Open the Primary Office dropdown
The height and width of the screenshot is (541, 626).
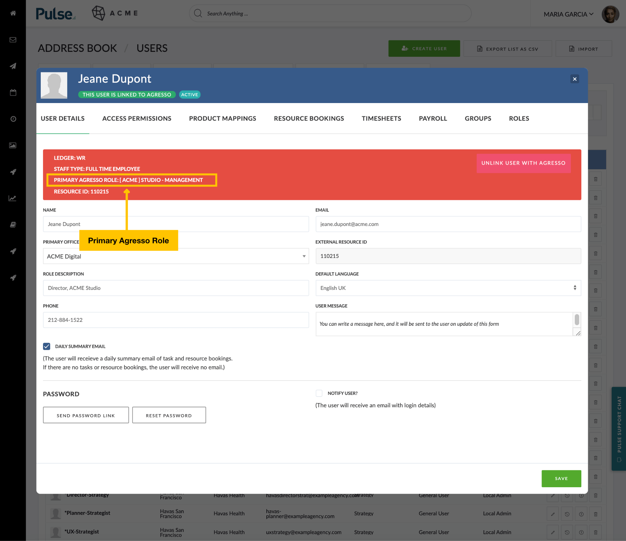[176, 256]
